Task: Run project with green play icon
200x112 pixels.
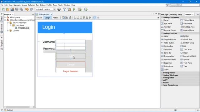Action: (74, 9)
